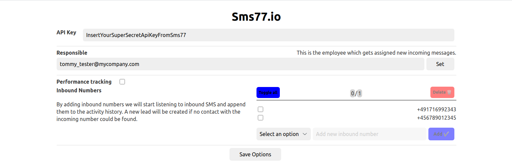Click the Responsible field label

click(72, 53)
